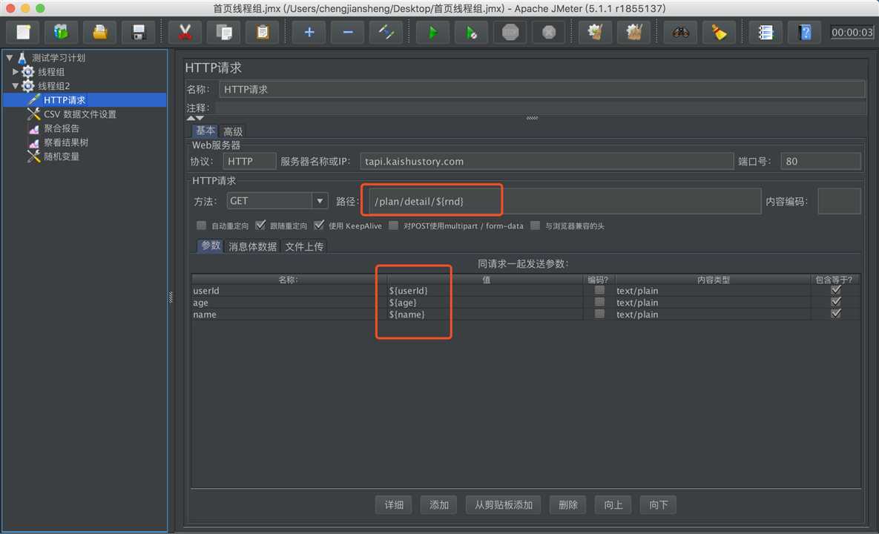Select the HTTP请求 sampler in tree
The width and height of the screenshot is (879, 534).
65,99
